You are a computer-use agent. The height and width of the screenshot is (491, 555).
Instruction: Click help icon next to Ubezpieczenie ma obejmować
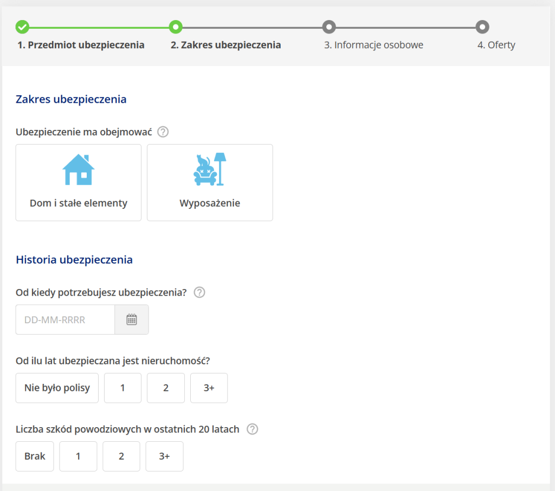coord(163,132)
